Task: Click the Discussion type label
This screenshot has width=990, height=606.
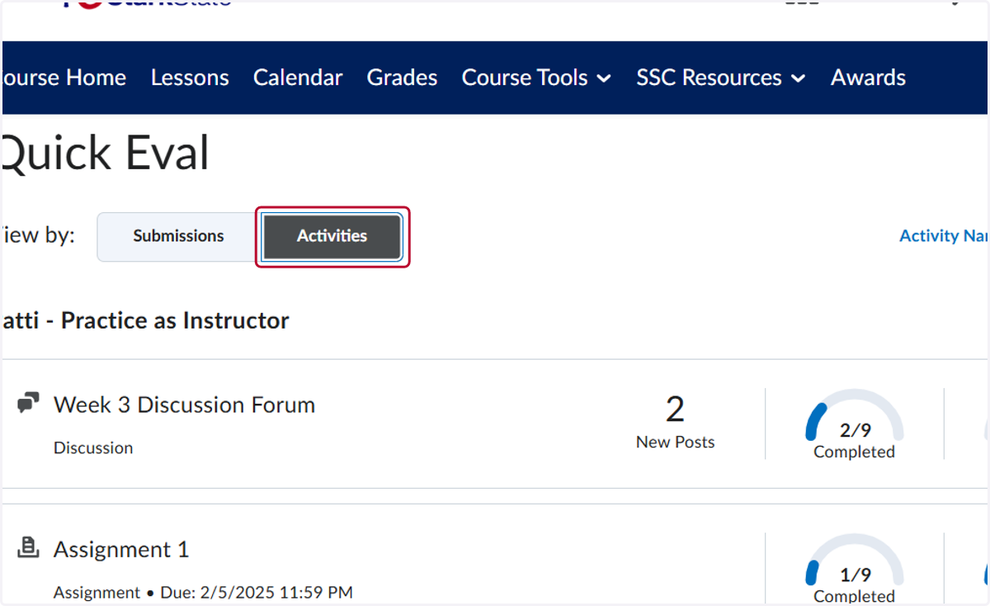Action: point(93,448)
